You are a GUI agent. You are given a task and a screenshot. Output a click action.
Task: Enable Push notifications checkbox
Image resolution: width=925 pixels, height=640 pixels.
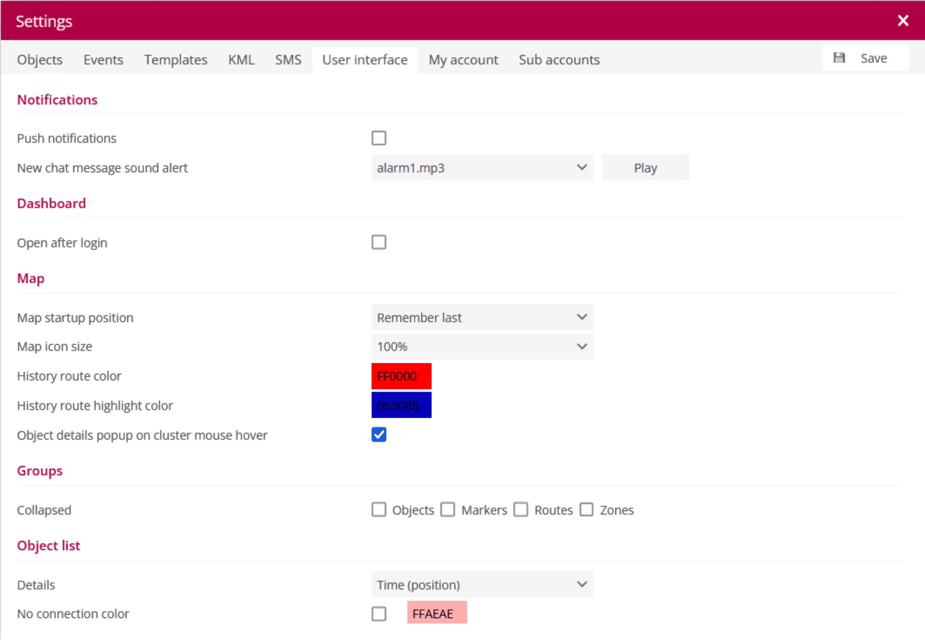pyautogui.click(x=379, y=138)
